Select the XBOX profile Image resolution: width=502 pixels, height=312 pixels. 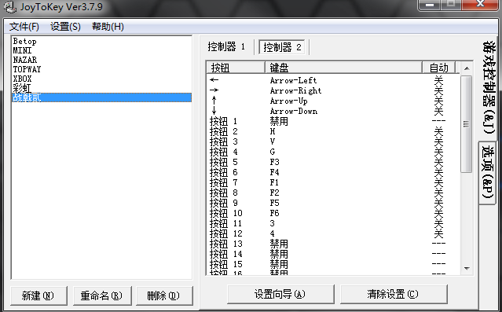(101, 79)
